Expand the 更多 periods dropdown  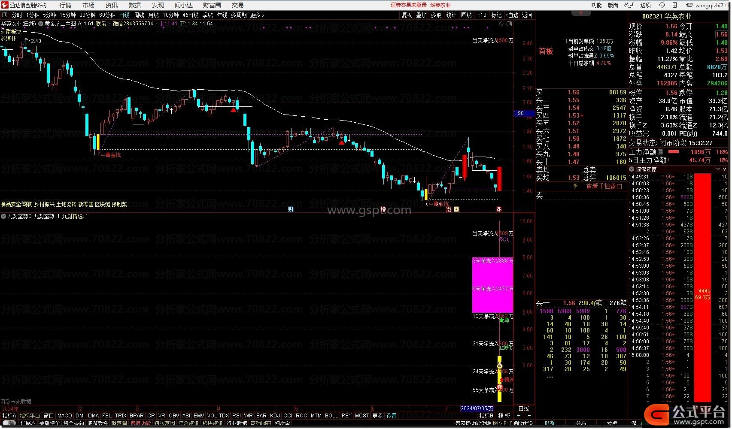click(x=257, y=15)
